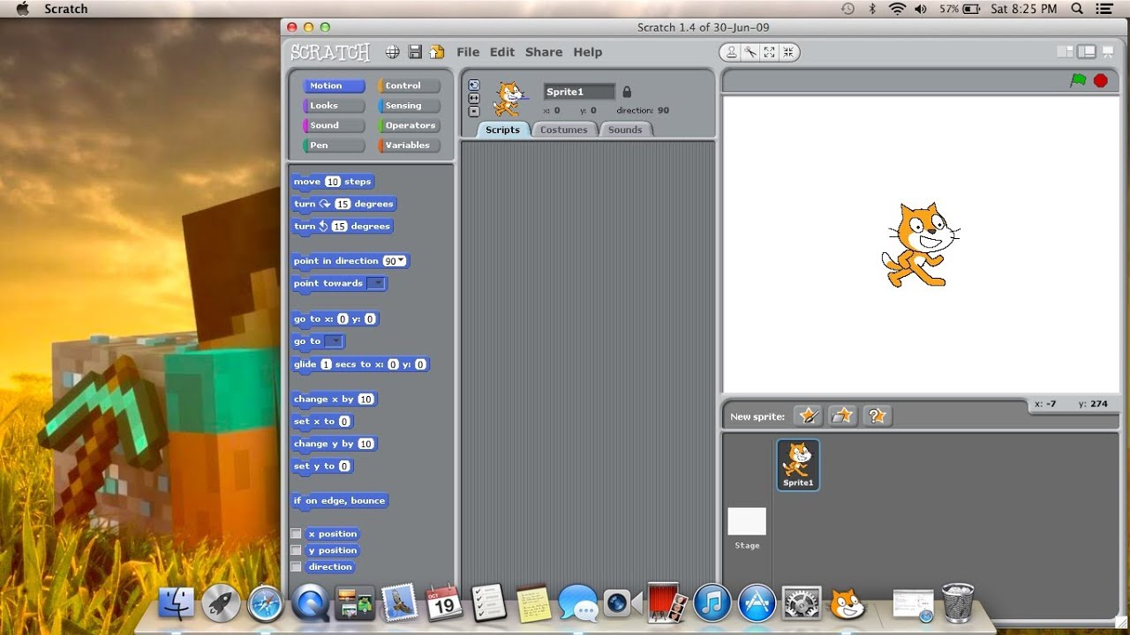Select the Variables block category

click(x=409, y=146)
